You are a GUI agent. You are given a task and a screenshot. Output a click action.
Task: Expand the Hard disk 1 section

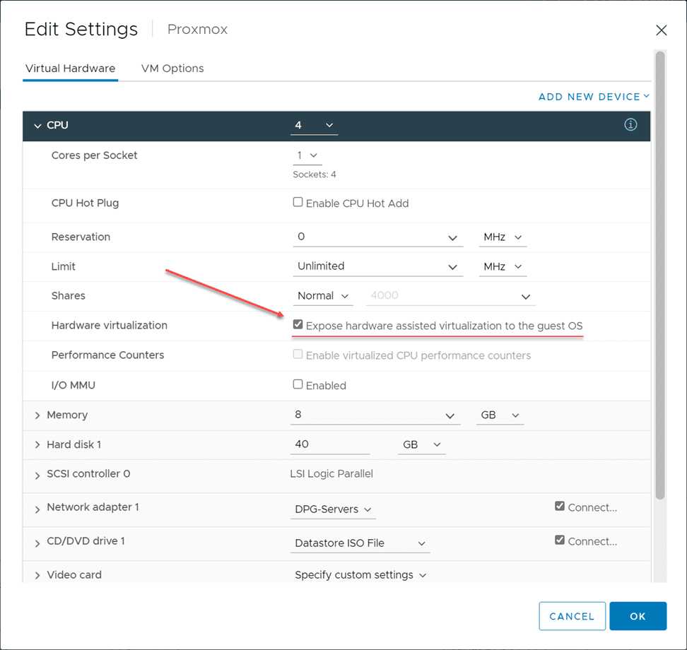click(37, 445)
